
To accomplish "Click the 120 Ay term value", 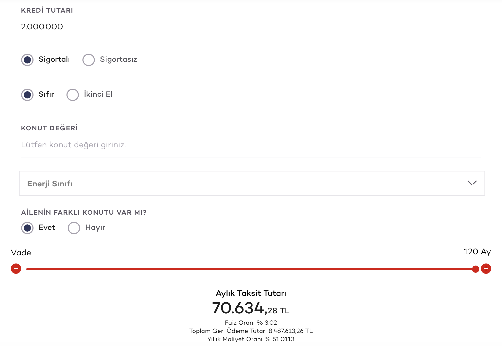I will (x=477, y=252).
